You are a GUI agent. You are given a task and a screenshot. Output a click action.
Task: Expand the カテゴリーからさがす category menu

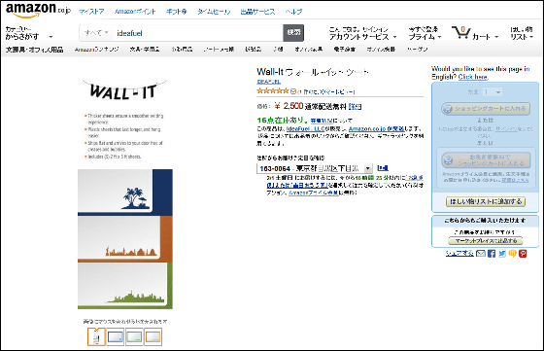coord(29,33)
